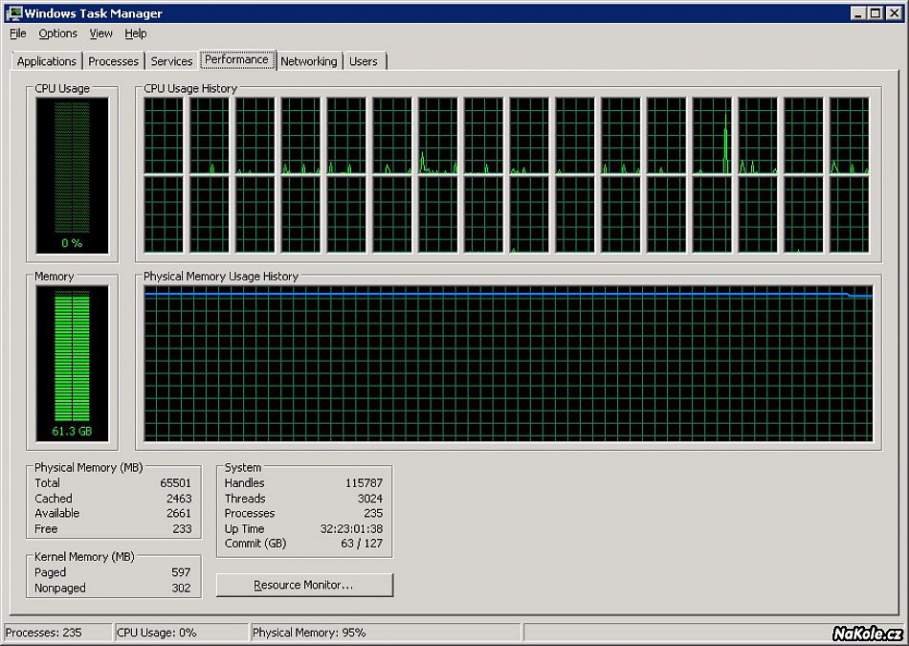The width and height of the screenshot is (909, 646).
Task: Click the Up Time label
Action: click(244, 529)
